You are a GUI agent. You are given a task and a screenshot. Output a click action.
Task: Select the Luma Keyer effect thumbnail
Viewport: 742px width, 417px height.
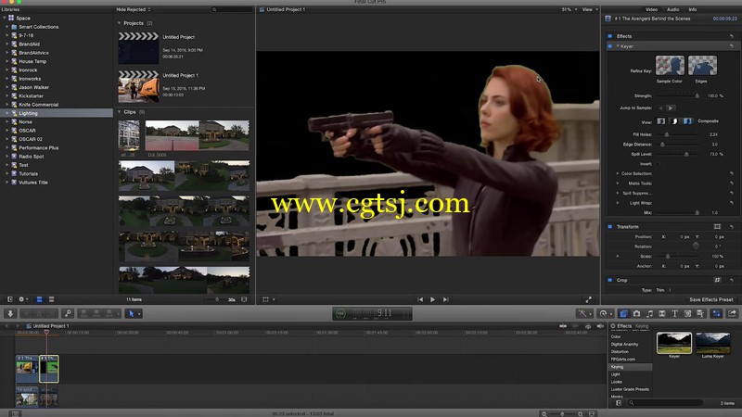pos(712,343)
